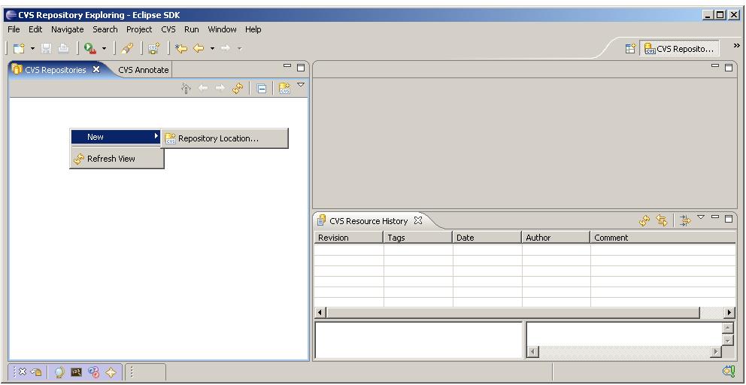Select New in the context menu
The width and height of the screenshot is (746, 385).
(x=116, y=137)
